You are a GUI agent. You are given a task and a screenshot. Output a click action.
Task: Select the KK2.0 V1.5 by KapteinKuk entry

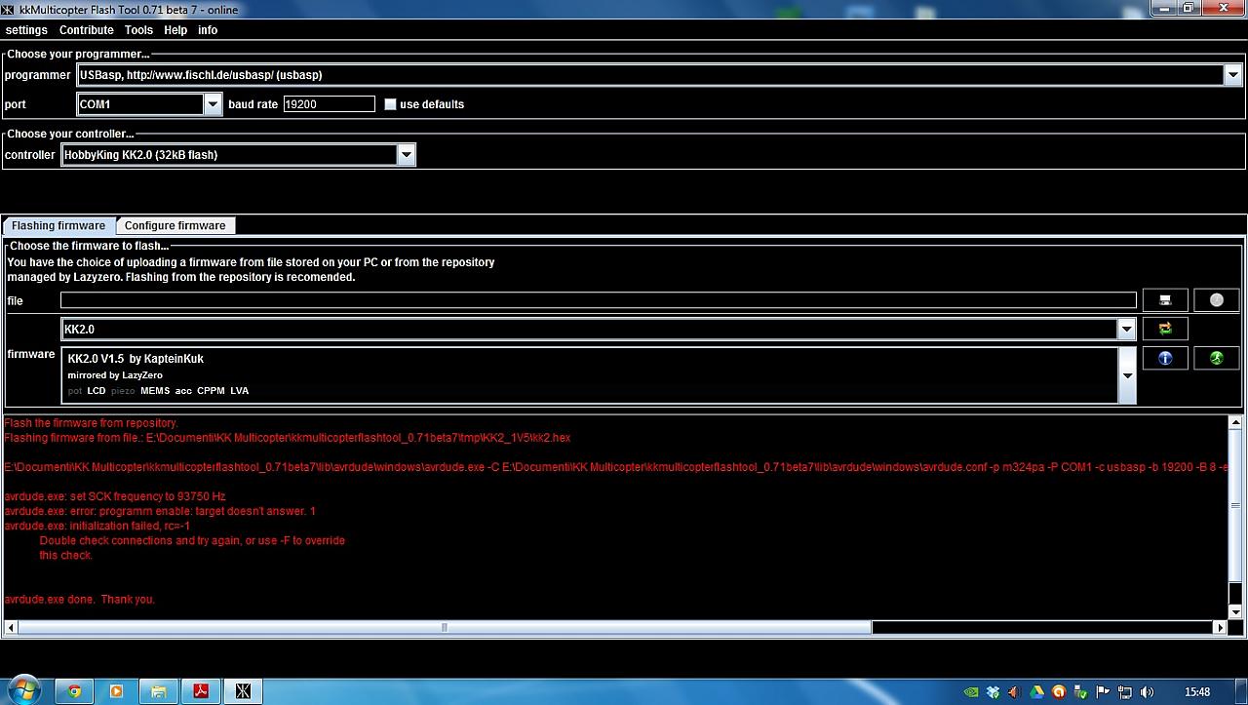coord(590,374)
